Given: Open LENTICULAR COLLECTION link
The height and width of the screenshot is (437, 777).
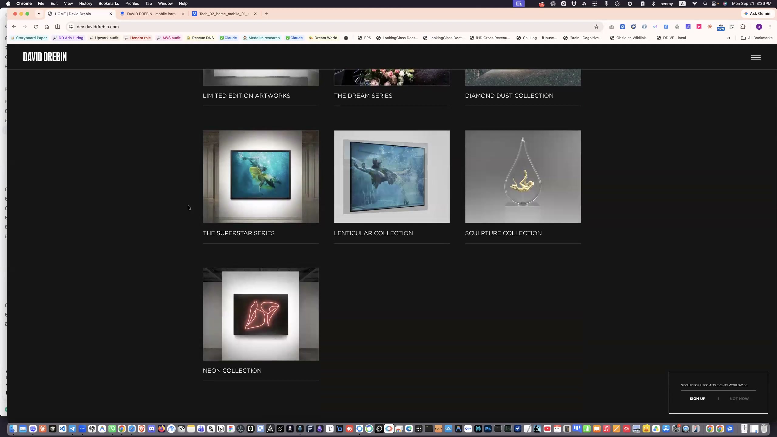Looking at the screenshot, I should click(x=373, y=233).
